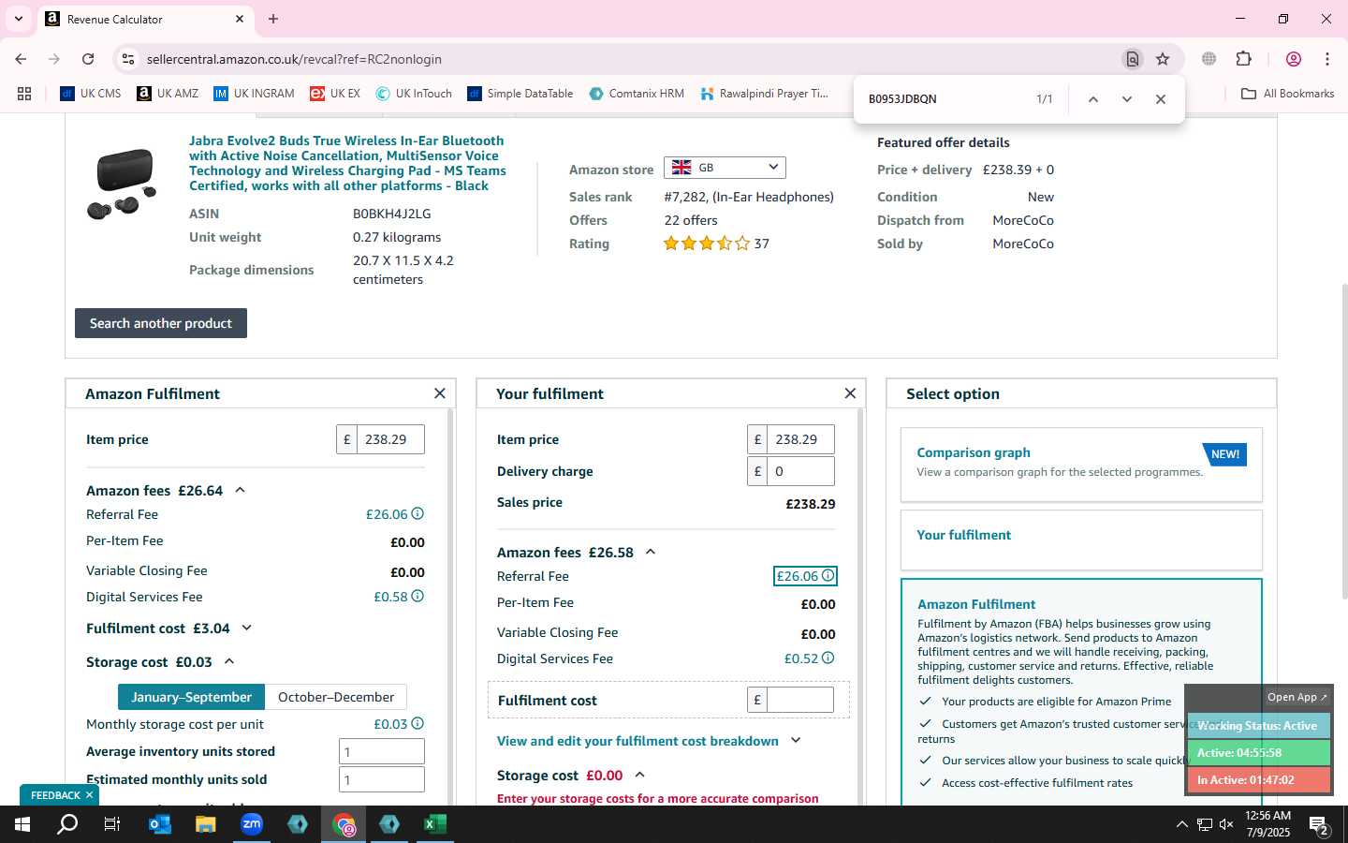Reload the Revenue Calculator page
The image size is (1348, 843).
tap(88, 59)
